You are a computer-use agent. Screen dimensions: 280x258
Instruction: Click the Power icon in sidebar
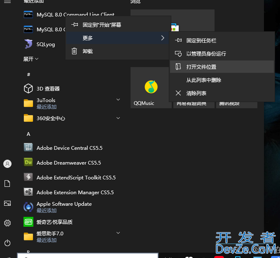coord(7,243)
